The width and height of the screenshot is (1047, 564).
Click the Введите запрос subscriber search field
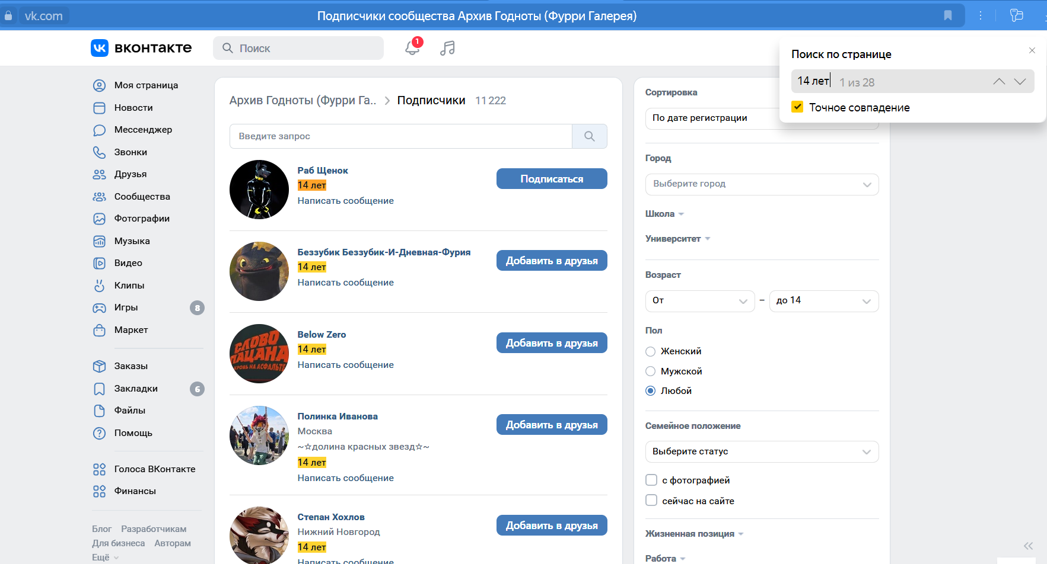click(x=400, y=136)
